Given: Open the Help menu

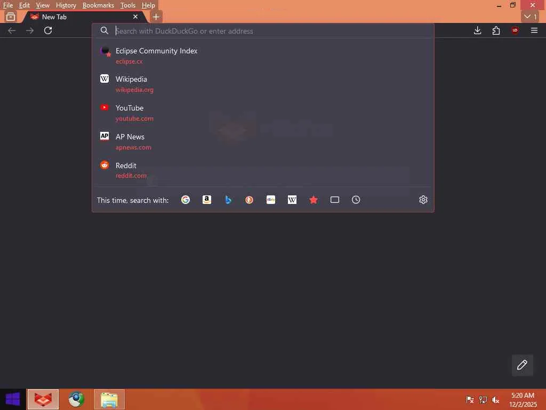Looking at the screenshot, I should click(148, 5).
